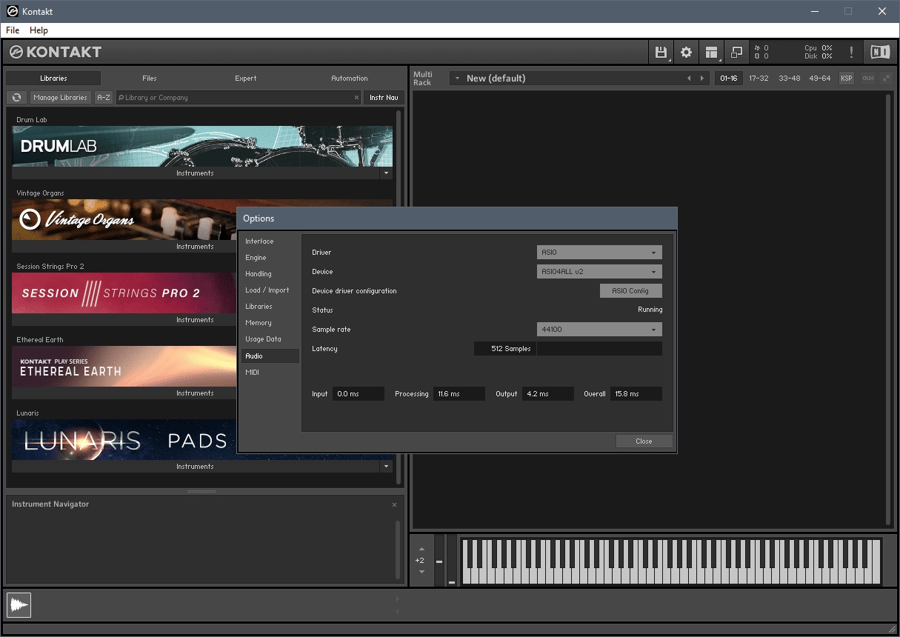Click the panic exclamation mark icon

click(x=851, y=52)
